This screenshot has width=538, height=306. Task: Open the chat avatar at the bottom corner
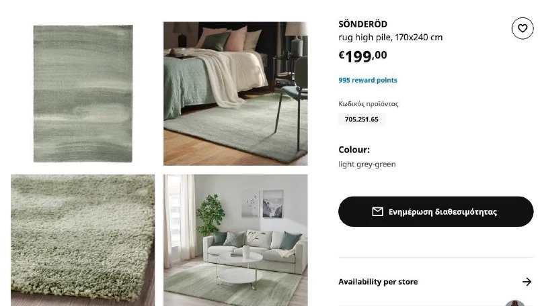point(514,303)
